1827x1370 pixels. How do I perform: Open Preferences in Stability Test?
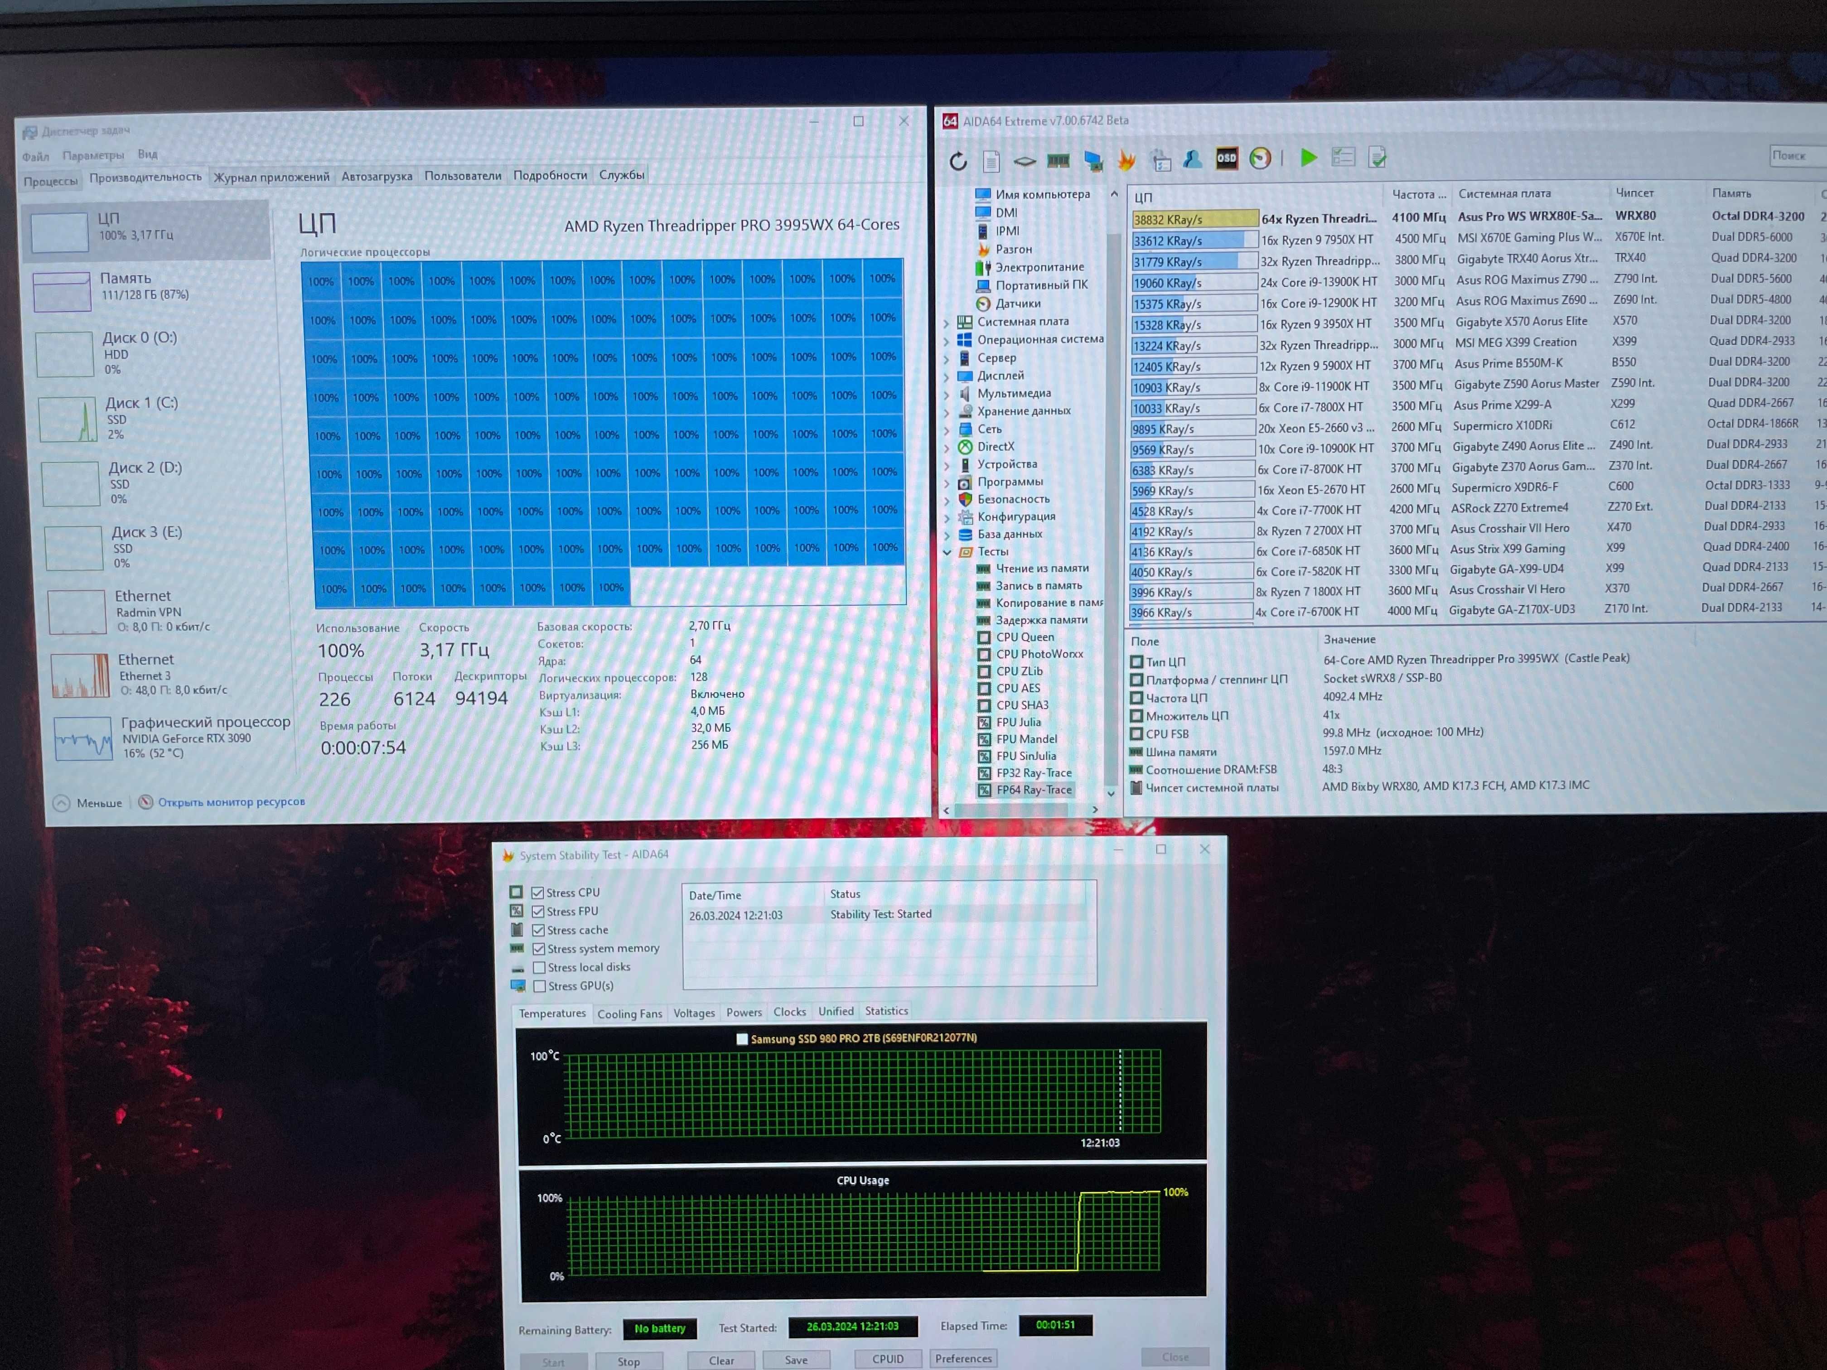pos(963,1358)
